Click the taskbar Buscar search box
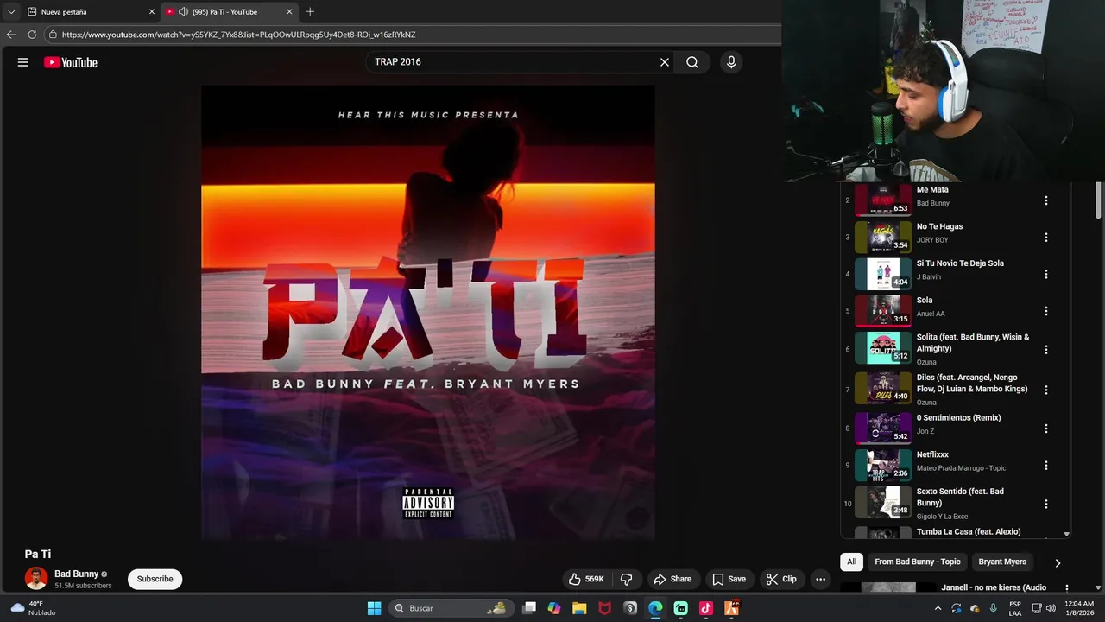 pos(451,608)
